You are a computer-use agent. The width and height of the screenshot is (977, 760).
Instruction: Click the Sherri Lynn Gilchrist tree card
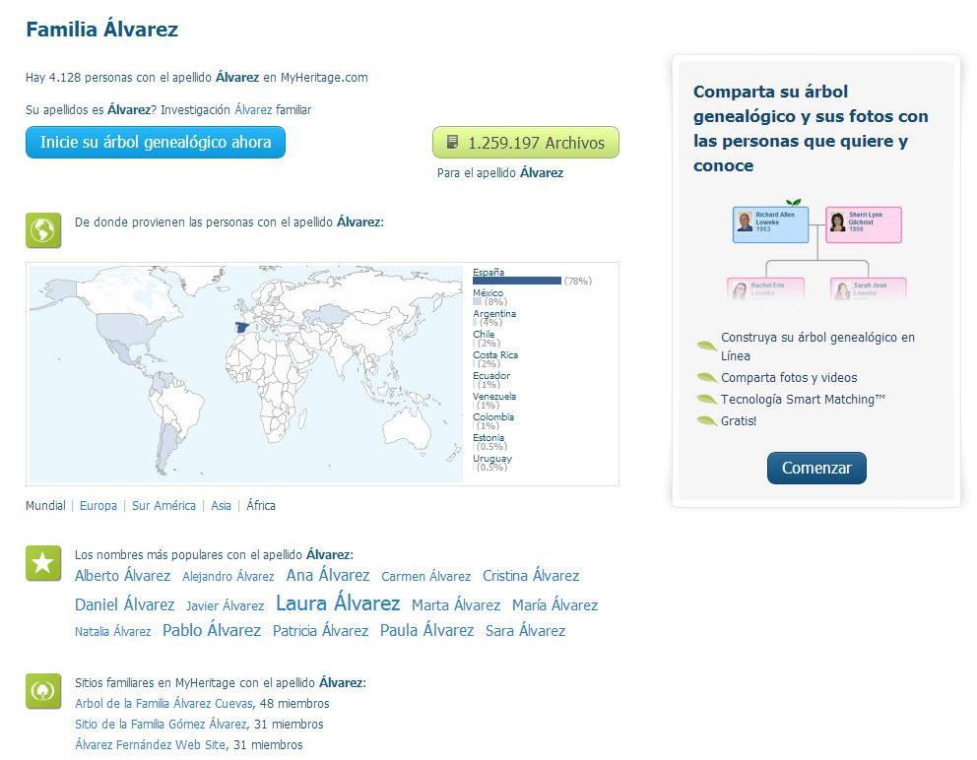(x=864, y=224)
